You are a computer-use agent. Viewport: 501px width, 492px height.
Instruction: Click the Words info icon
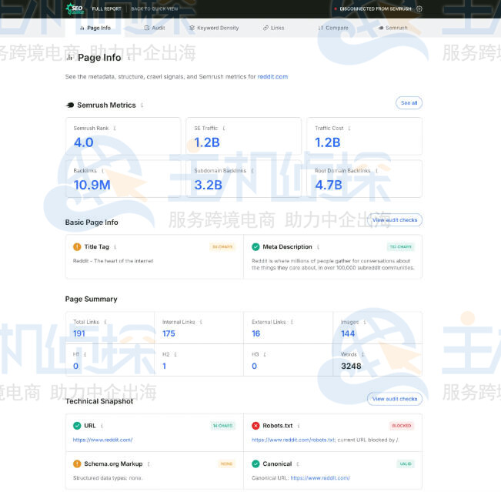point(362,354)
